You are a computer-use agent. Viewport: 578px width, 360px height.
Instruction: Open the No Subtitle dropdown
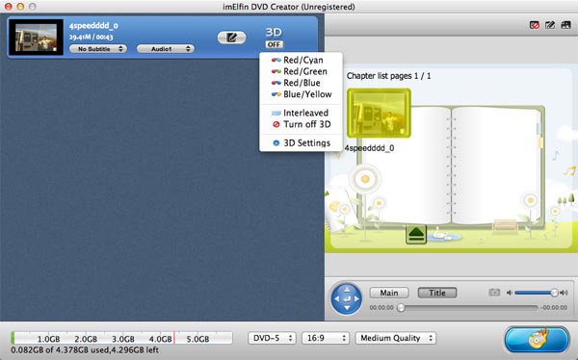tap(98, 49)
